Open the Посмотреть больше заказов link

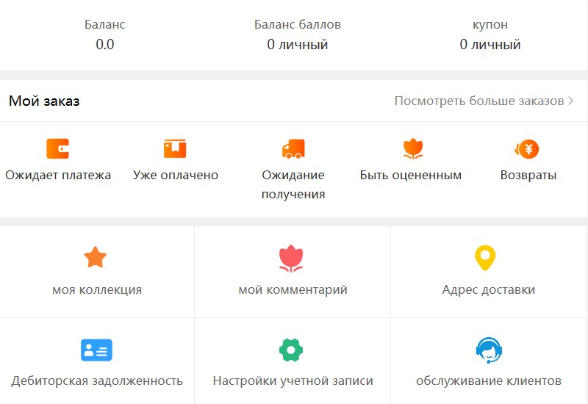(x=479, y=101)
